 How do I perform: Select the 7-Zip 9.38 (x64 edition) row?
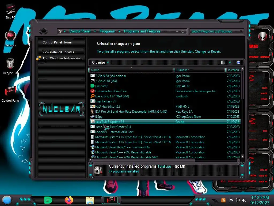[165, 76]
